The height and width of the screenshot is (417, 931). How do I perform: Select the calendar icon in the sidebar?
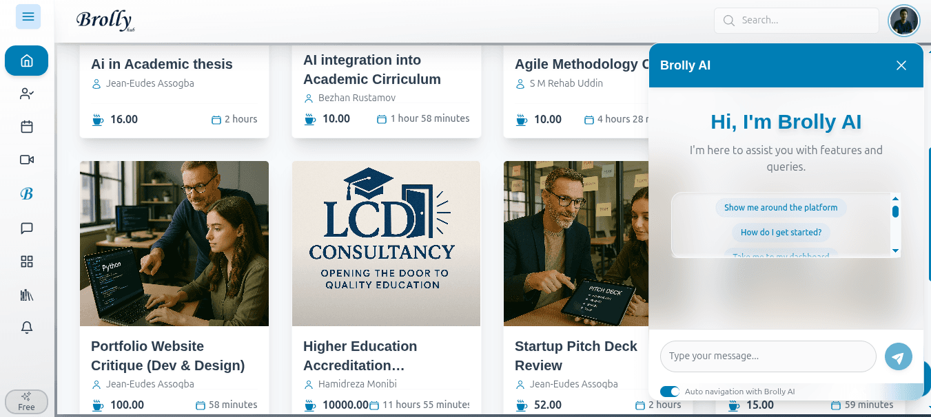tap(26, 127)
